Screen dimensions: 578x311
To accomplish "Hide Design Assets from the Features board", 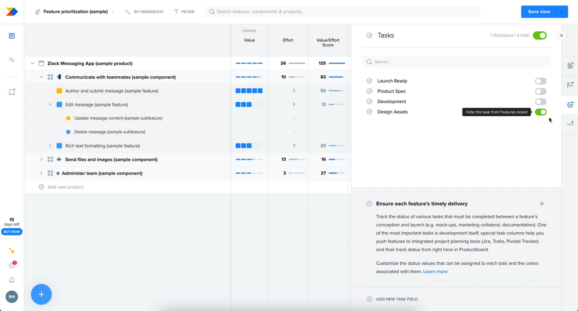I will coord(541,112).
